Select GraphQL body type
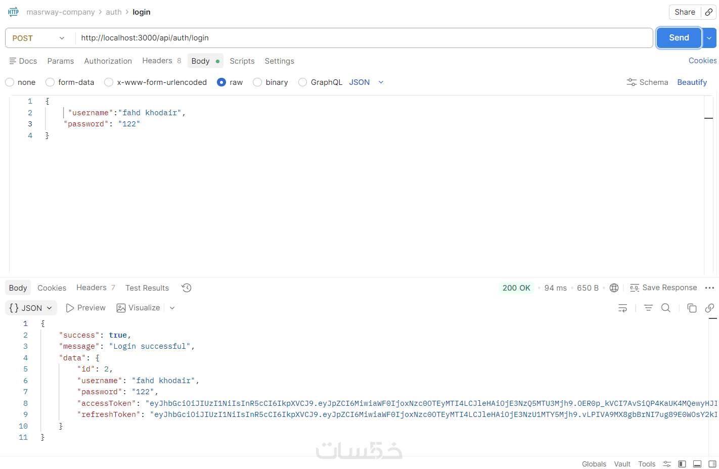 point(302,82)
